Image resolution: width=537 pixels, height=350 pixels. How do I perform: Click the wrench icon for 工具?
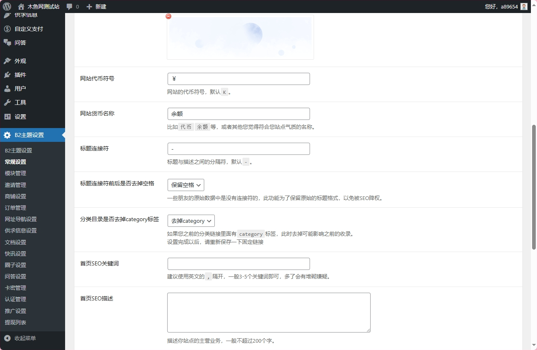(7, 102)
